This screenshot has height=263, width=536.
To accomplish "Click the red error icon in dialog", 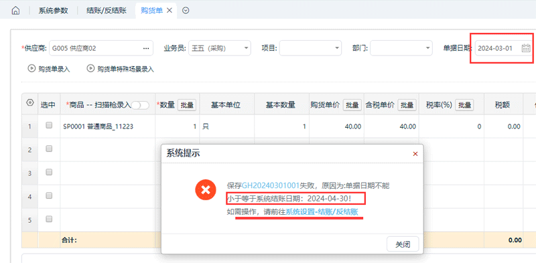I will coord(206,190).
